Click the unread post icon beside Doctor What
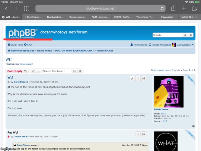Viewport: 201px width, 151px height. coord(8,137)
